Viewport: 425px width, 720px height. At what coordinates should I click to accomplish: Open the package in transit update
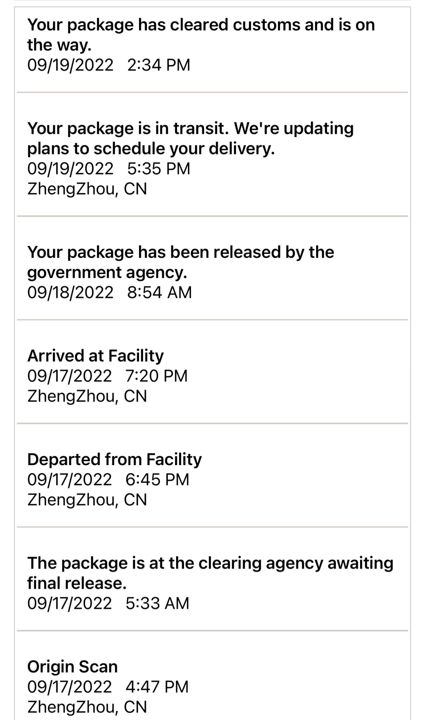pyautogui.click(x=190, y=138)
